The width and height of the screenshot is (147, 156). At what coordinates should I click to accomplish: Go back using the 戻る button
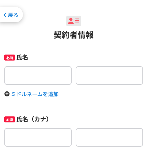[11, 15]
